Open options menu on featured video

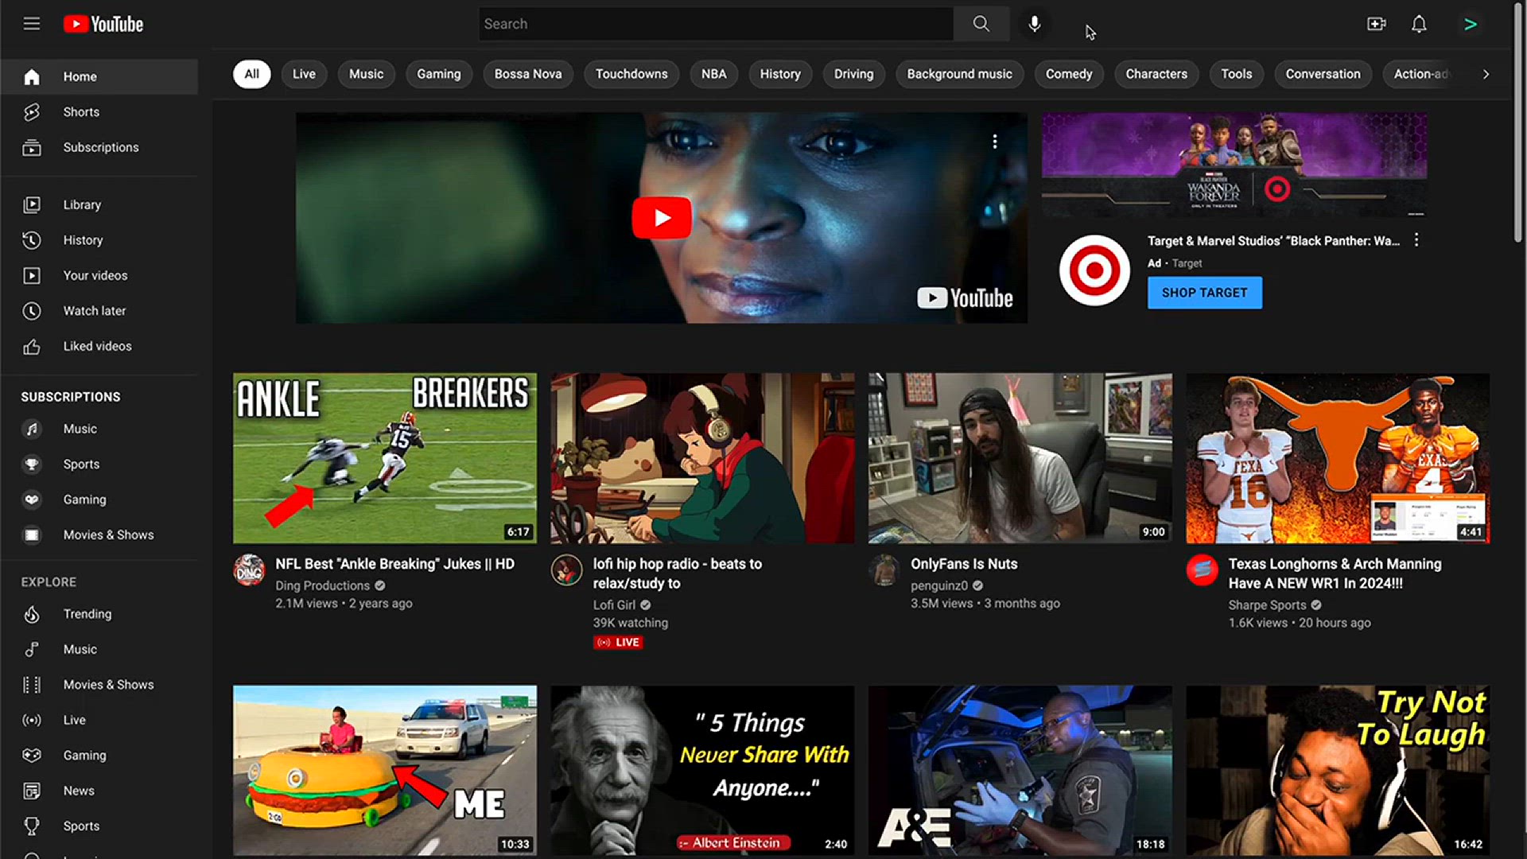pos(994,142)
